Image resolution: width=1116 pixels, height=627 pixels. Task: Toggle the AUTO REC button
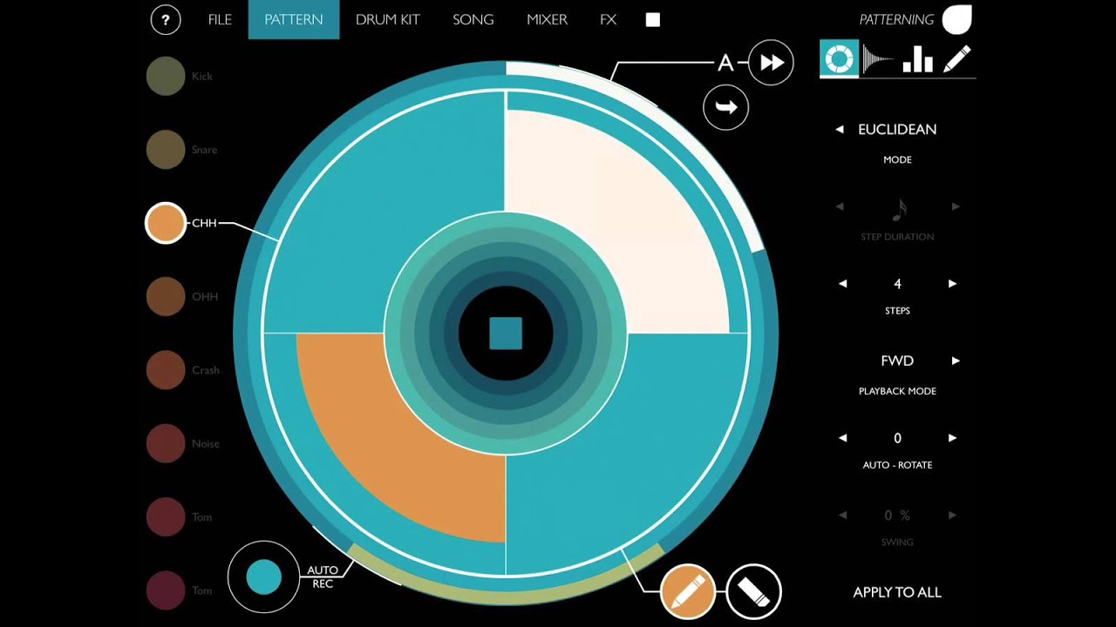(264, 577)
